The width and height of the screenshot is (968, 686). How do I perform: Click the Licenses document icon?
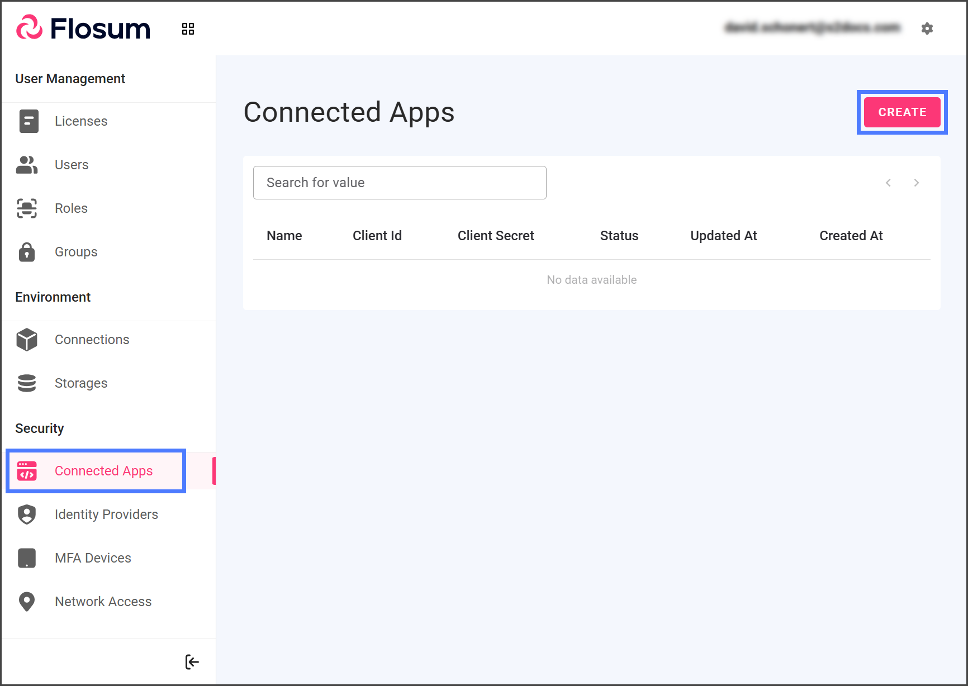[29, 121]
